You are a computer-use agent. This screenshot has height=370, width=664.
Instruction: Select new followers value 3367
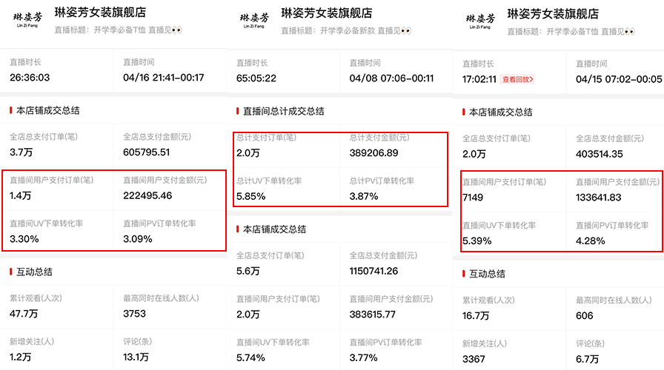point(474,360)
